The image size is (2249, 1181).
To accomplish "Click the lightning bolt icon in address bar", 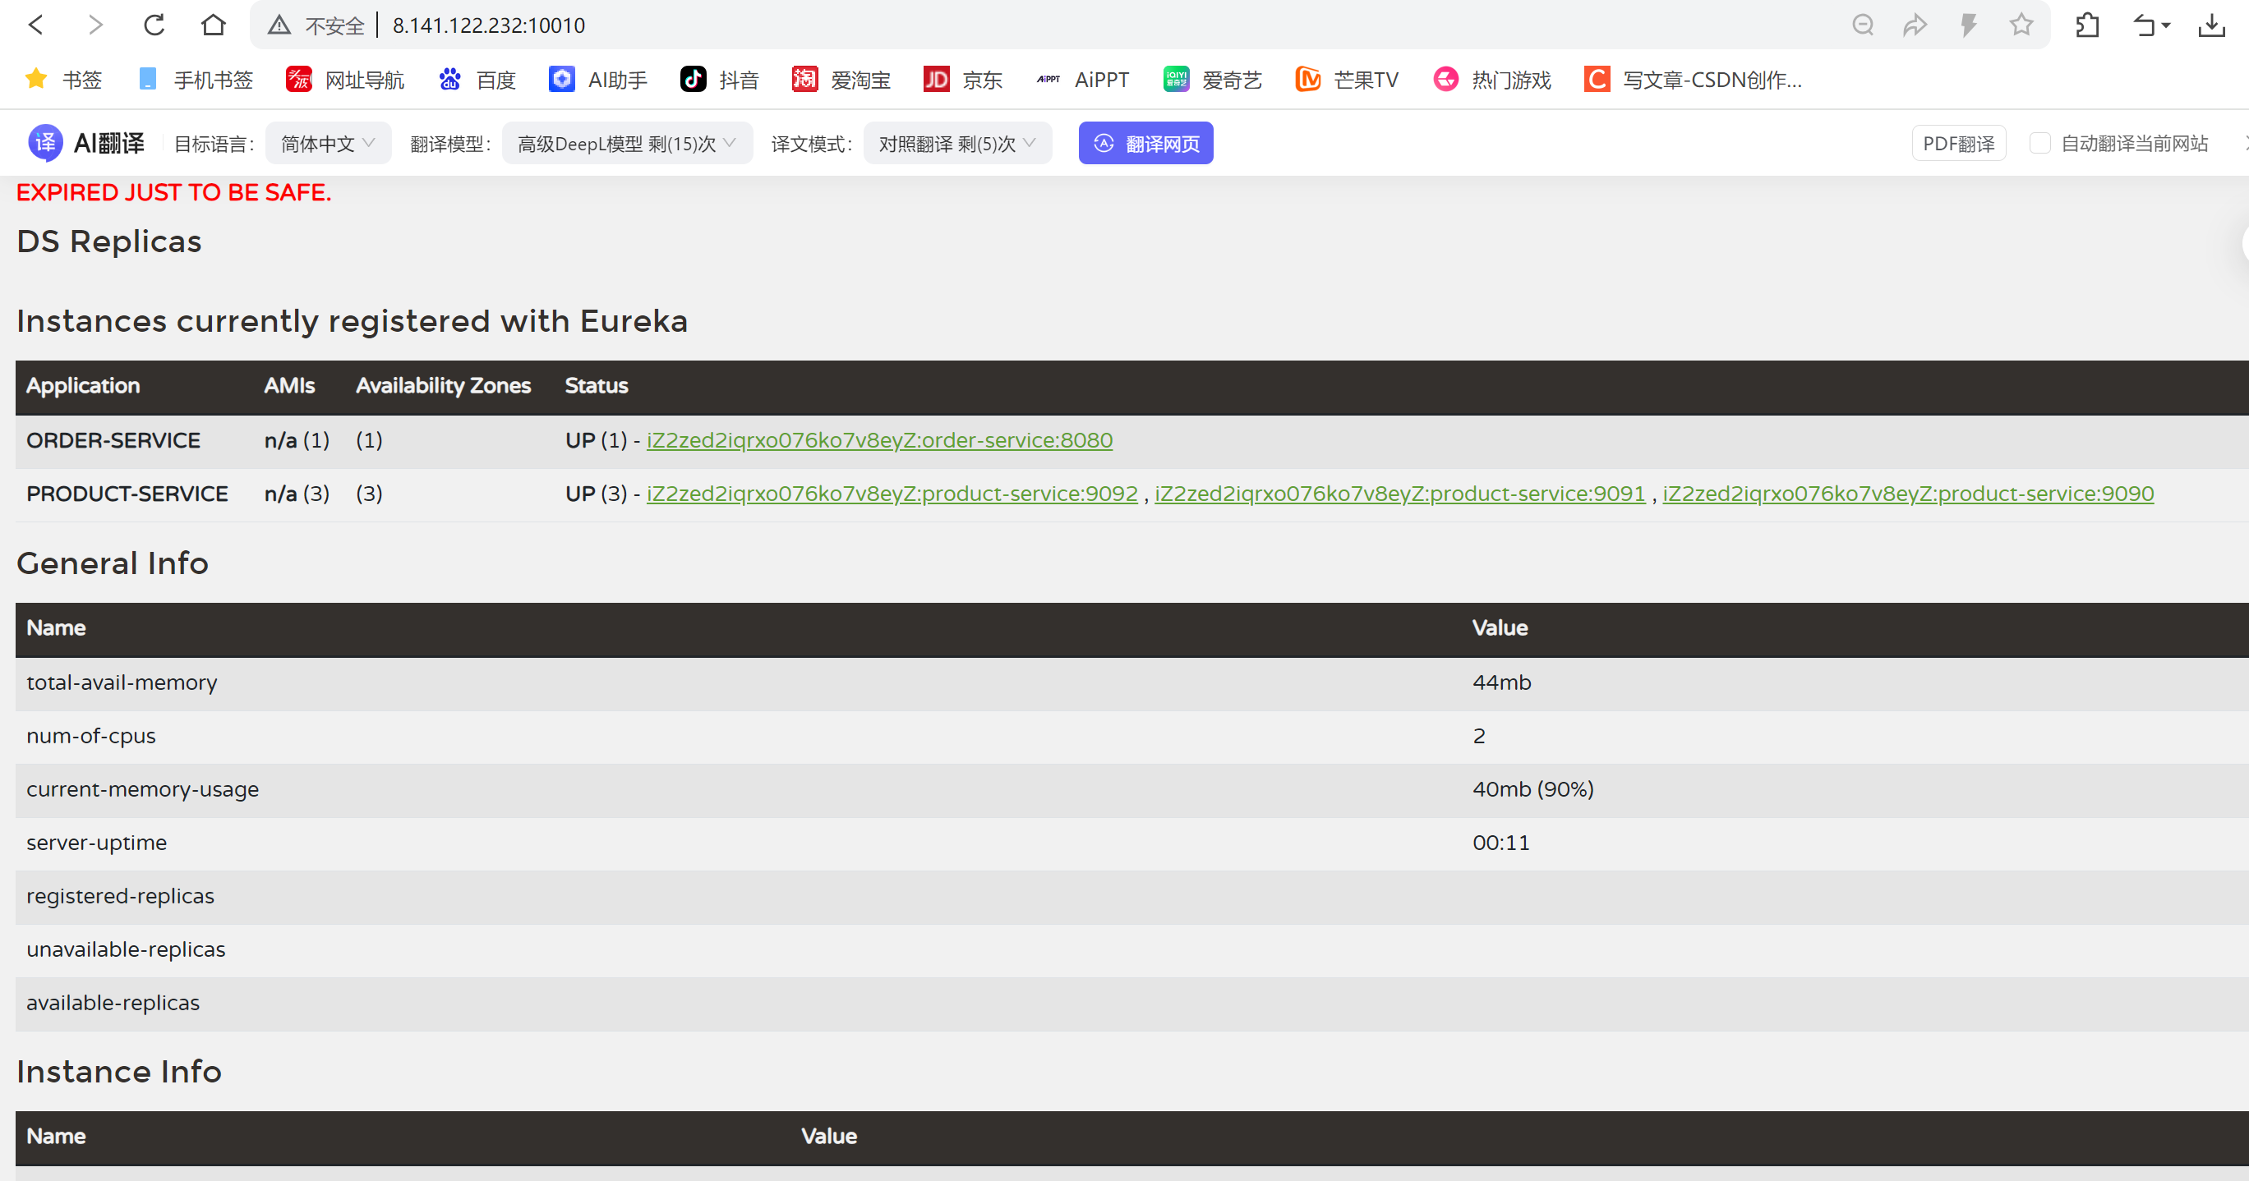I will [1968, 25].
